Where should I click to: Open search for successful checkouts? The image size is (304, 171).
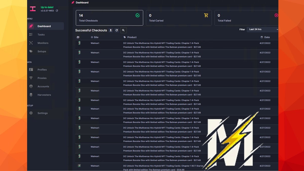(123, 30)
